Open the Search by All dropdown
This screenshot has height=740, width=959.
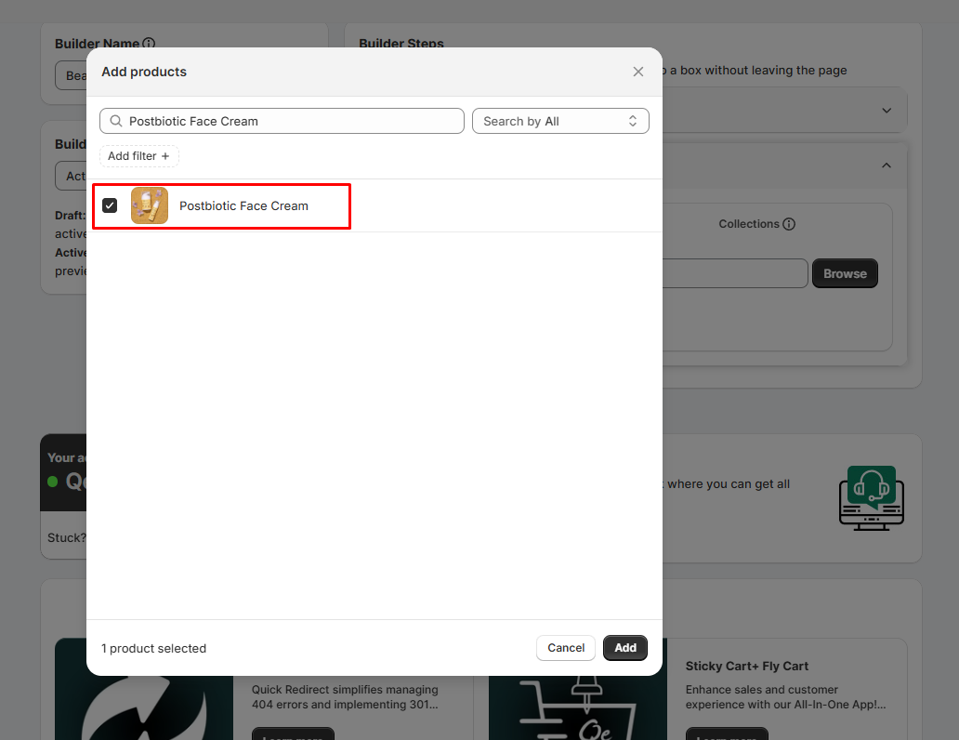pos(560,121)
